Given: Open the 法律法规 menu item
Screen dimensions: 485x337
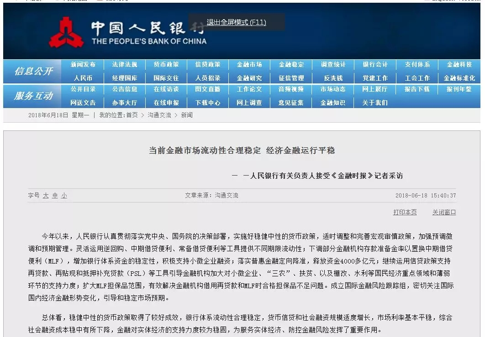Looking at the screenshot, I should coord(125,65).
